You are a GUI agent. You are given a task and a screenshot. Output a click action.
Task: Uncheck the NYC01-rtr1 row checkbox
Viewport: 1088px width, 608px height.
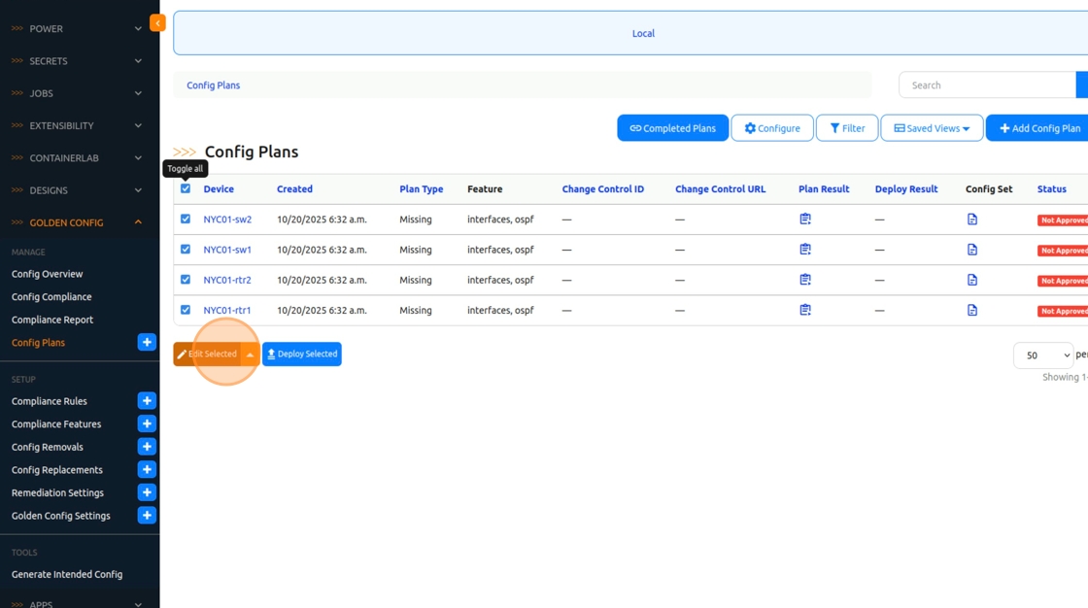point(186,310)
